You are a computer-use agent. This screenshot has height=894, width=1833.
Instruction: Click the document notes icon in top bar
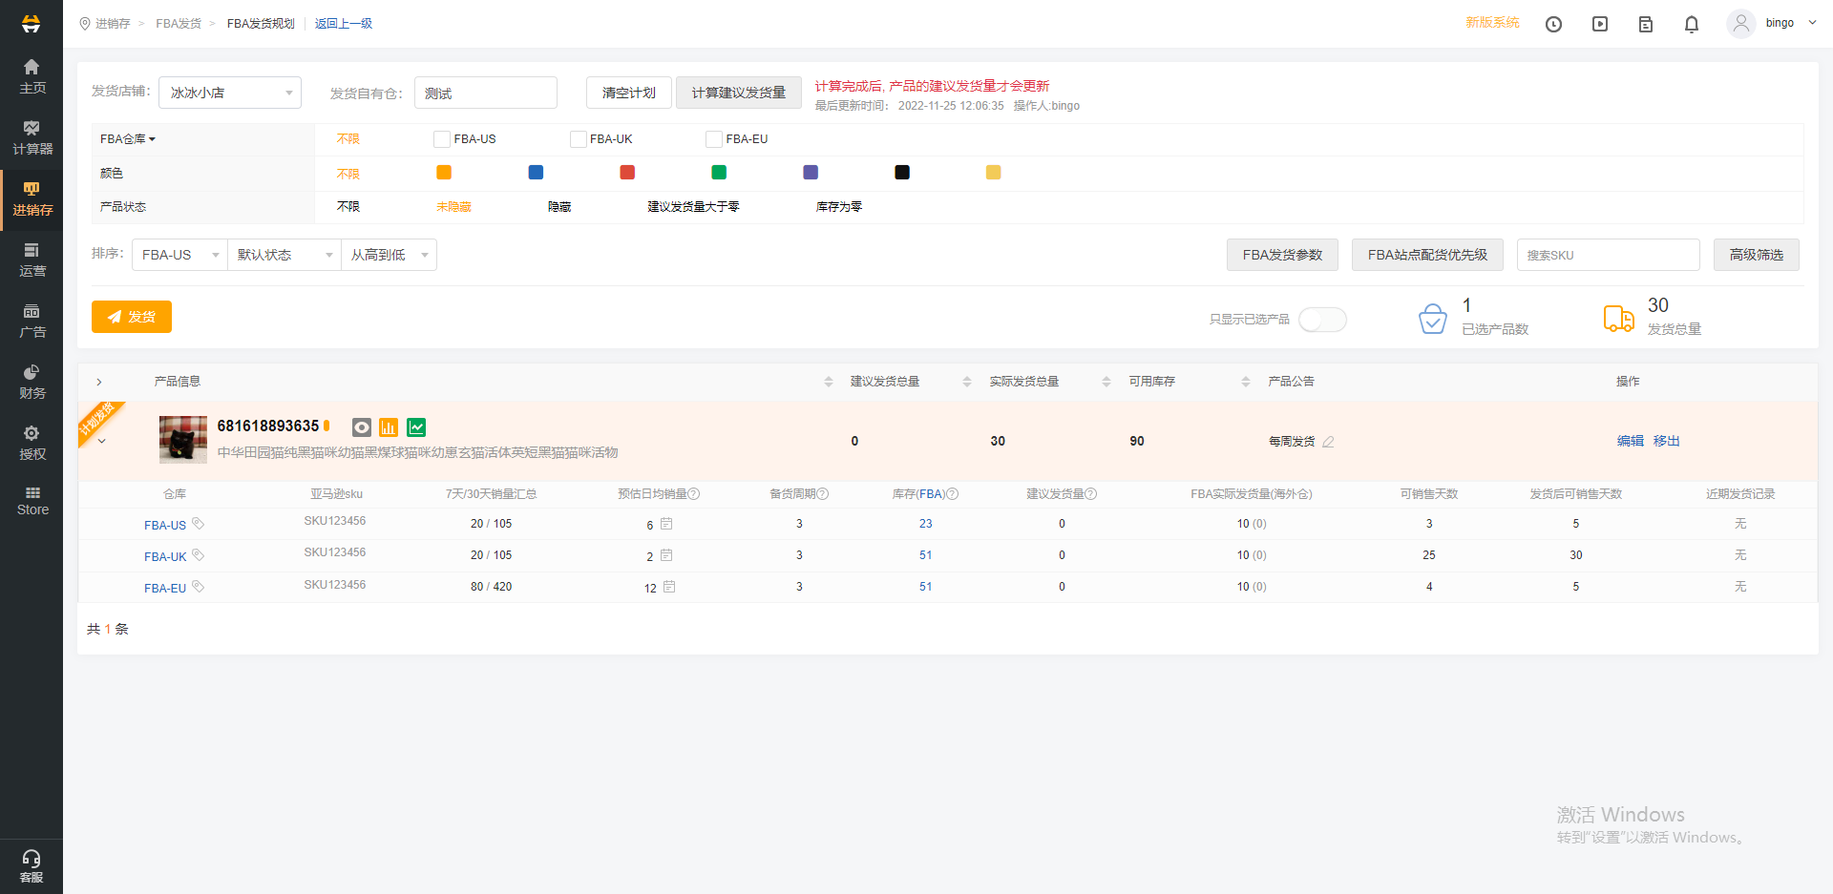[1646, 24]
